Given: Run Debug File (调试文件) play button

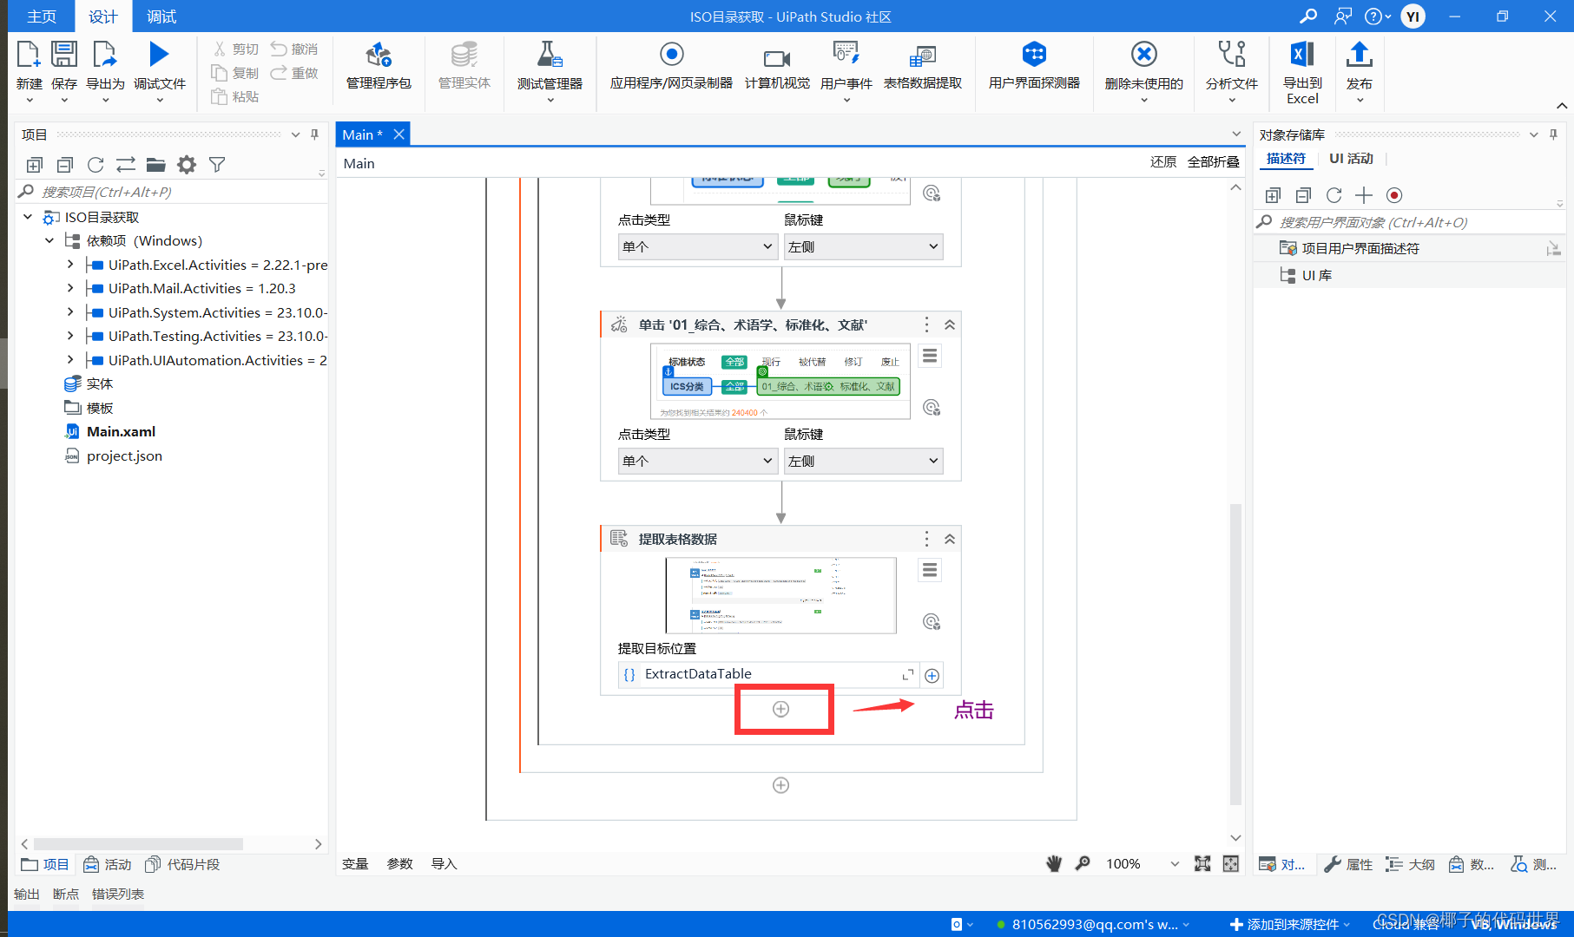Looking at the screenshot, I should coord(159,55).
